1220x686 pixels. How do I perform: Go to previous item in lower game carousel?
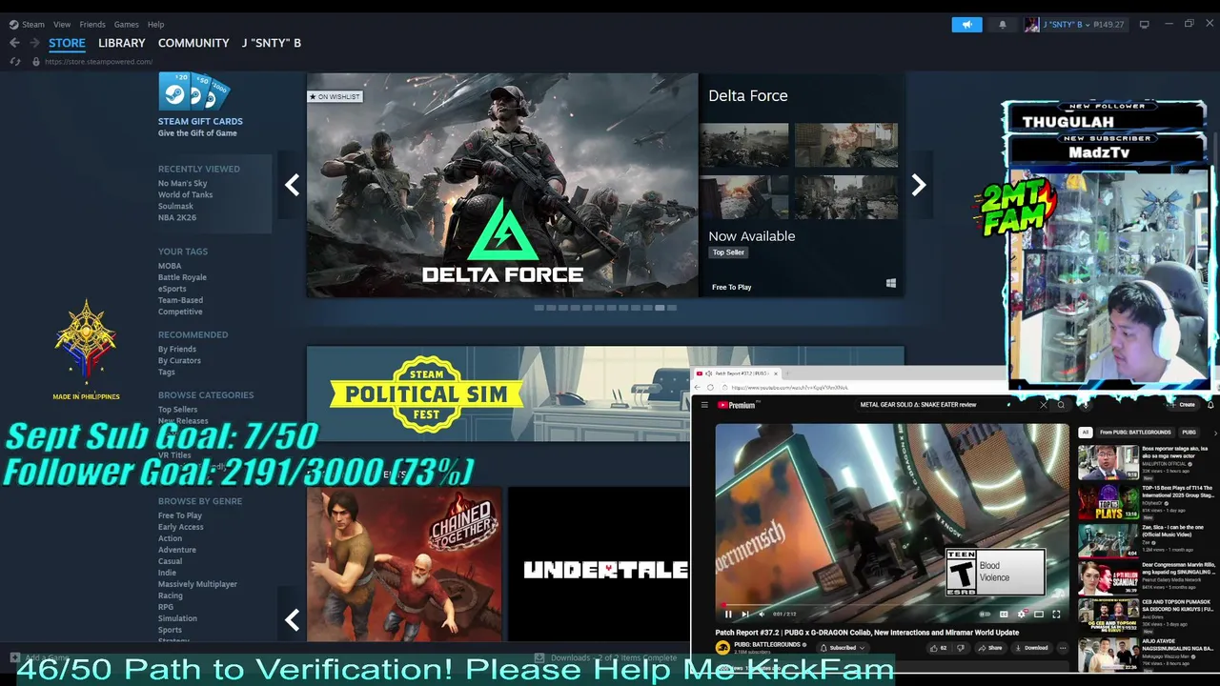coord(293,620)
